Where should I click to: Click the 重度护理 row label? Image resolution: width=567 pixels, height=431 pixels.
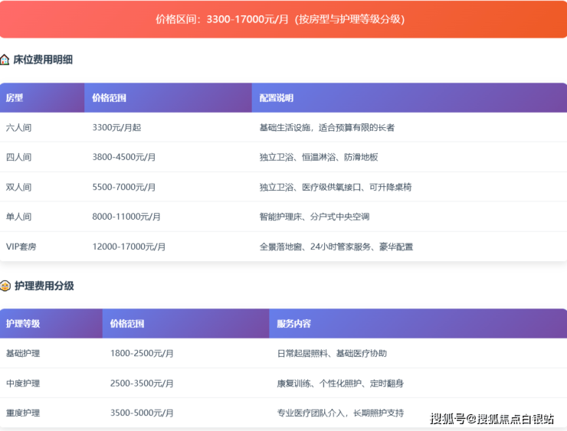point(23,413)
